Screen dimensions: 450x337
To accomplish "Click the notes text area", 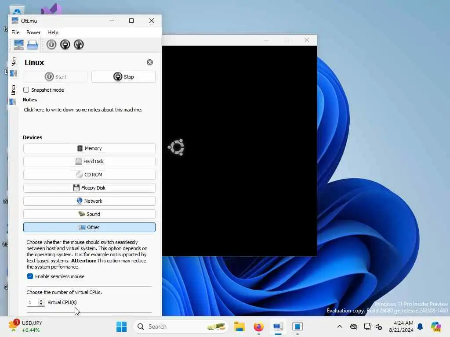I will pos(89,118).
